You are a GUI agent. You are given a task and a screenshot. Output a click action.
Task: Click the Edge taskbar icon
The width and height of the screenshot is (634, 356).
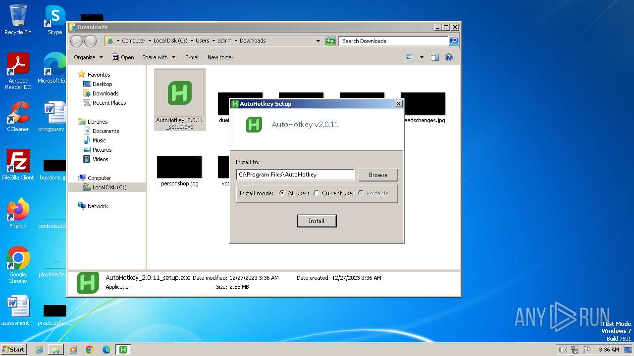[106, 350]
